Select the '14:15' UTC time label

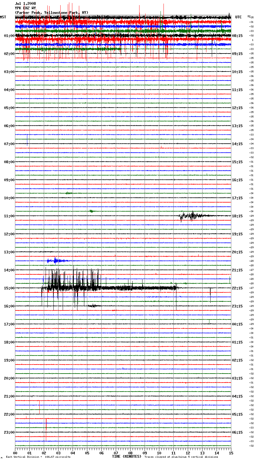[237, 144]
